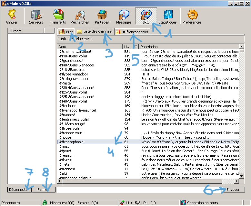Open the Partages shared files section
This screenshot has height=206, width=251.
coord(102,17)
